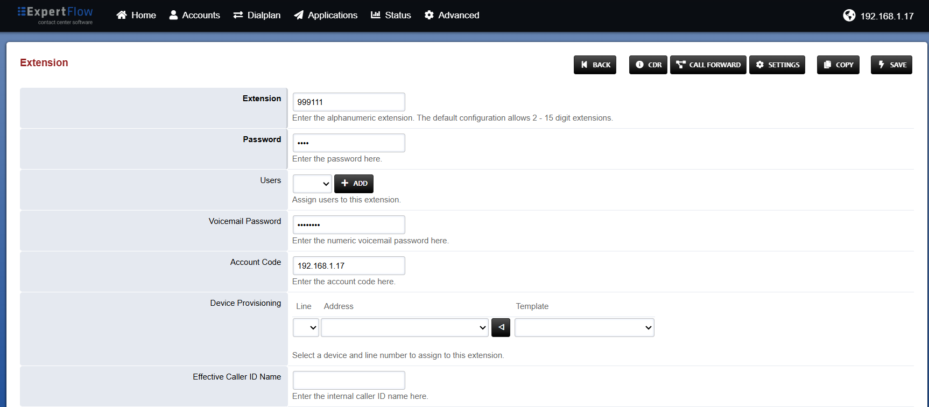Click the 192.168.1.17 domain selector
929x407 pixels.
[x=886, y=16]
